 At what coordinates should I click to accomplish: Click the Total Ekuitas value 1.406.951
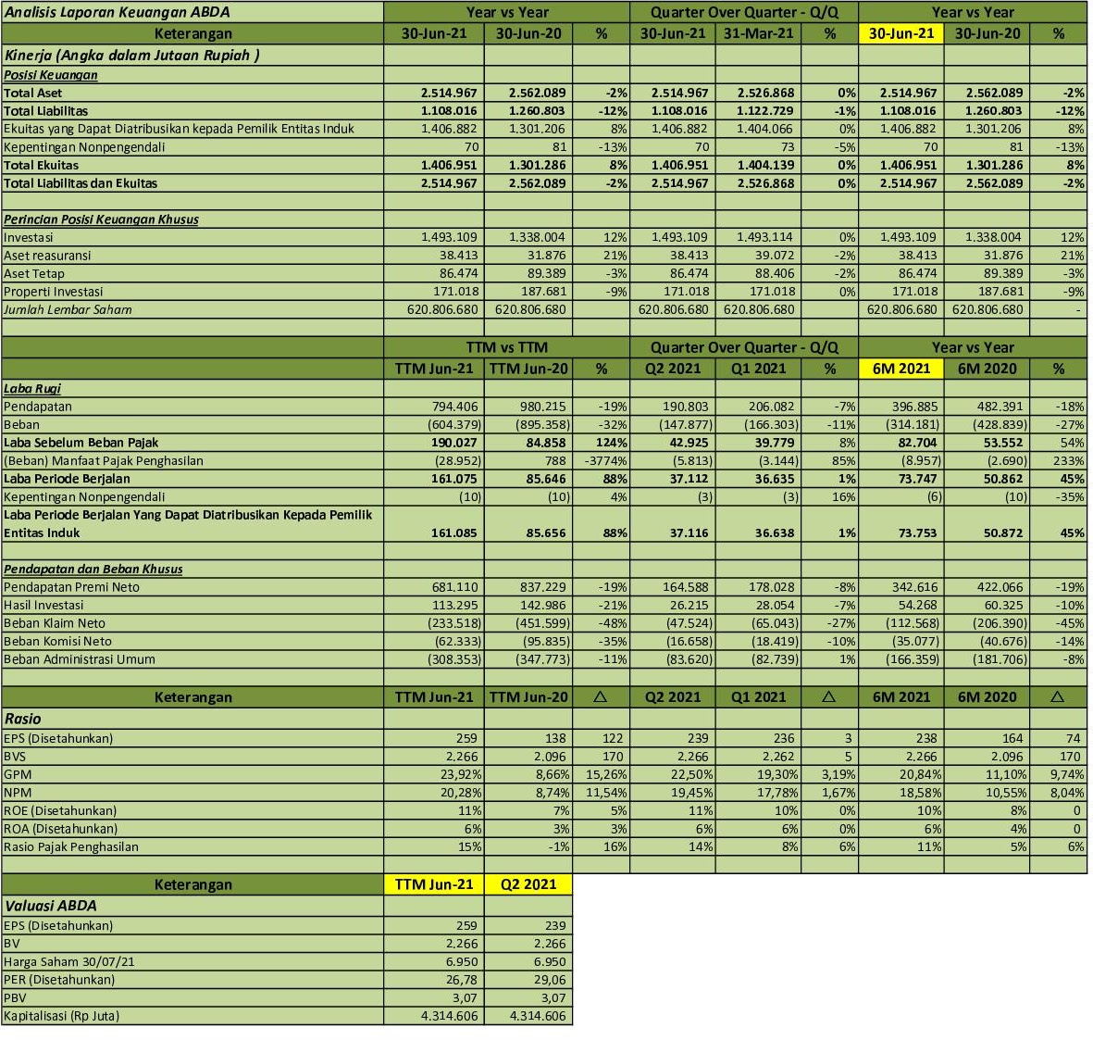pos(451,165)
